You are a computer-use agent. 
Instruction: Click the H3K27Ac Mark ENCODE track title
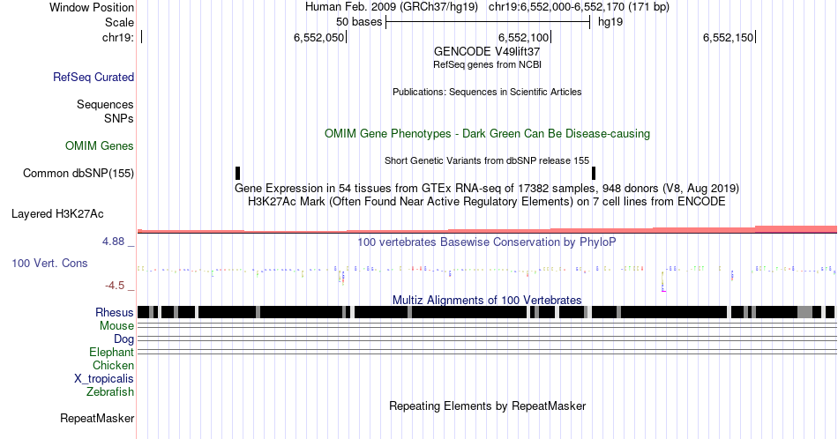tap(487, 201)
